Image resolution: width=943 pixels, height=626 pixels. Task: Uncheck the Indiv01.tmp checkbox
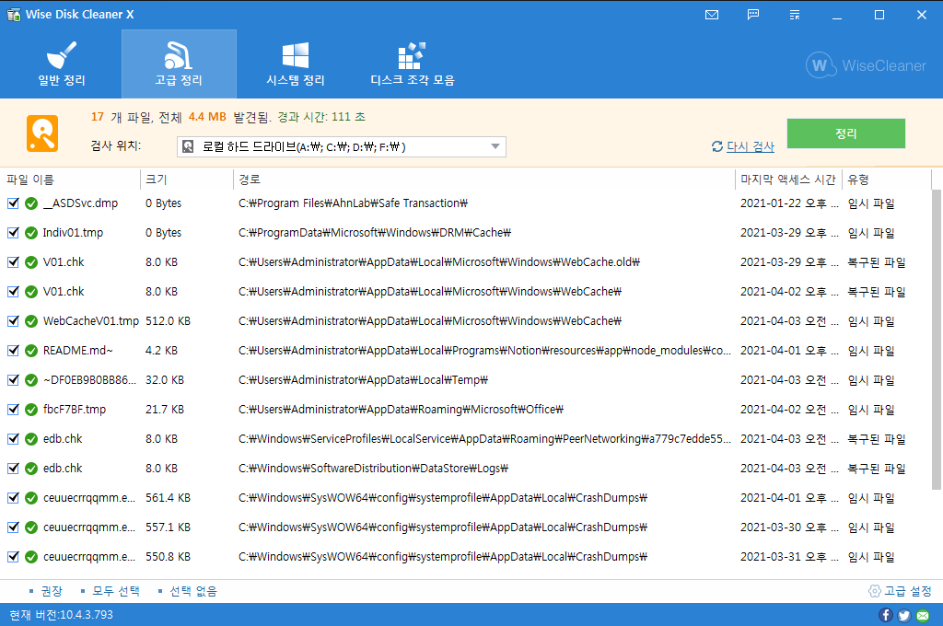click(x=13, y=233)
